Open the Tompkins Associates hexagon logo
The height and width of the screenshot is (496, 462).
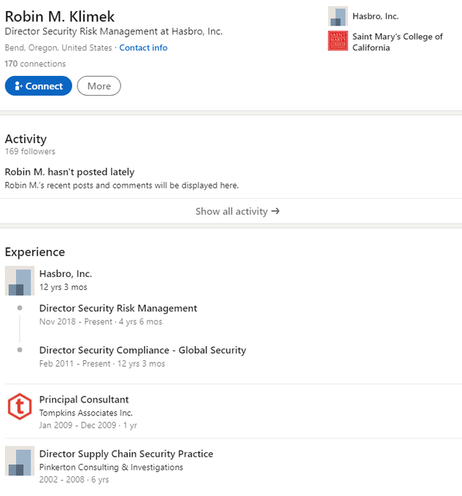tap(19, 406)
